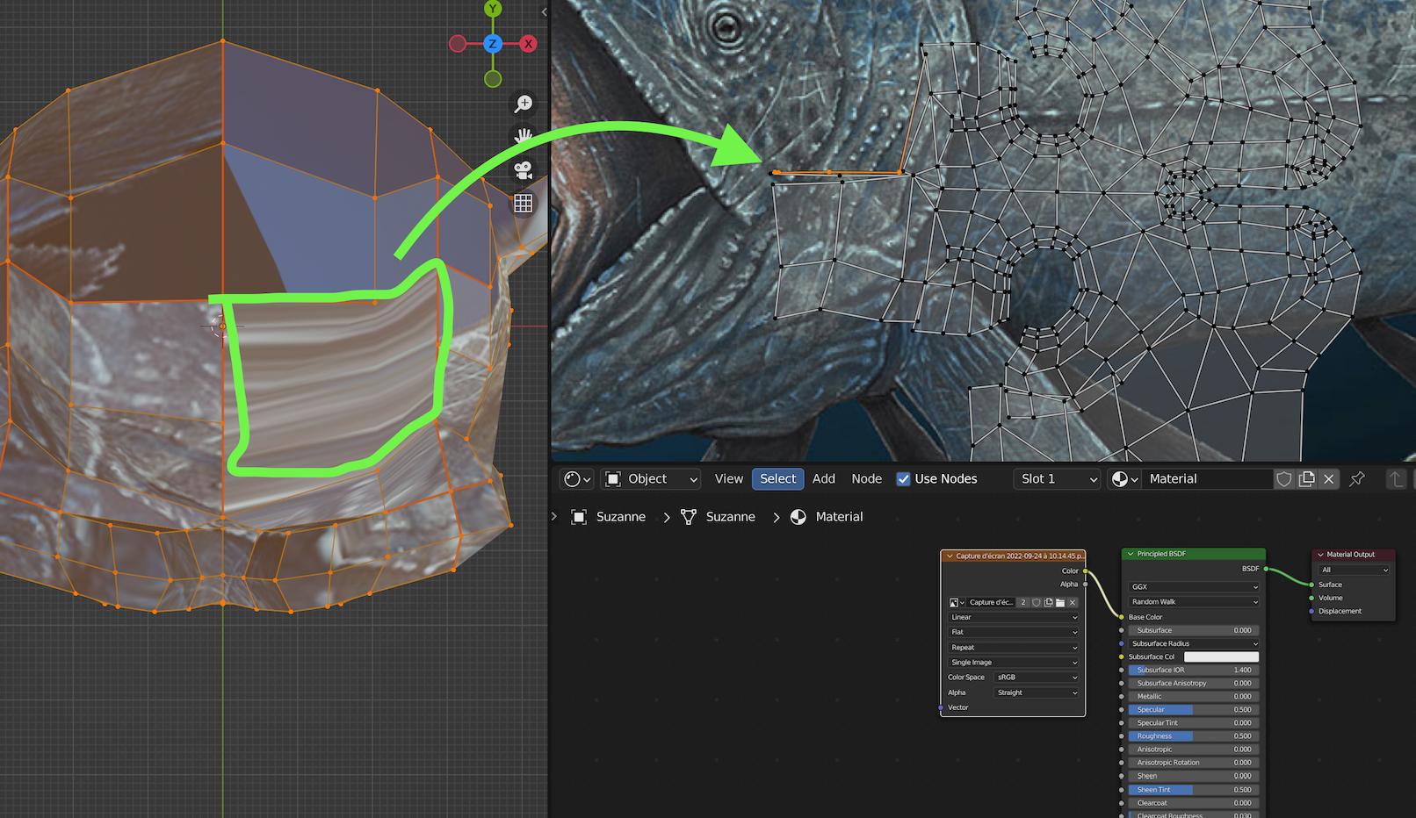The height and width of the screenshot is (818, 1416).
Task: Click the Subsurface Color white swatch
Action: click(1221, 657)
